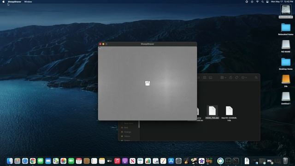The image size is (295, 166).
Task: Open Trash from the Dock
Action: (285, 161)
